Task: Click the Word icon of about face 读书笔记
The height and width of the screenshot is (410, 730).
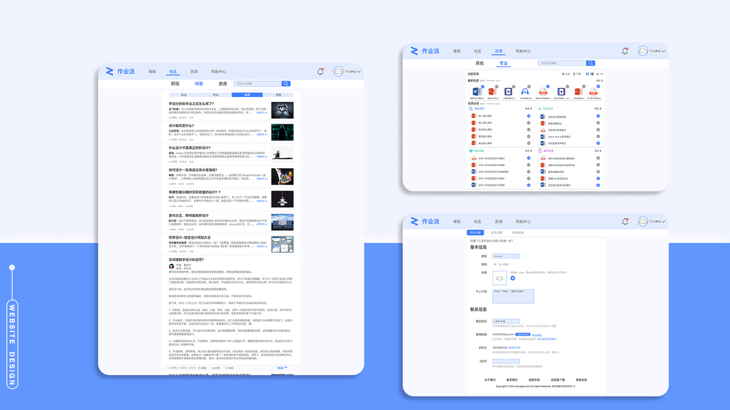Action: click(x=543, y=137)
